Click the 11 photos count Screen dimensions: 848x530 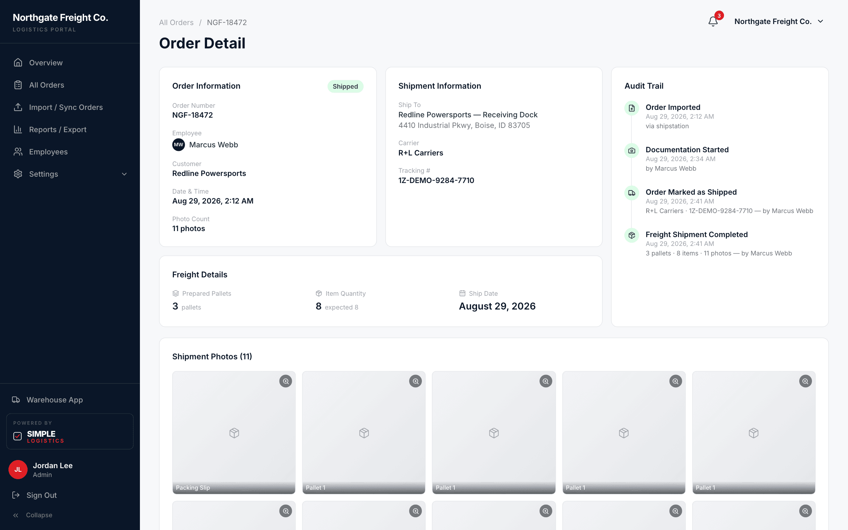tap(189, 228)
